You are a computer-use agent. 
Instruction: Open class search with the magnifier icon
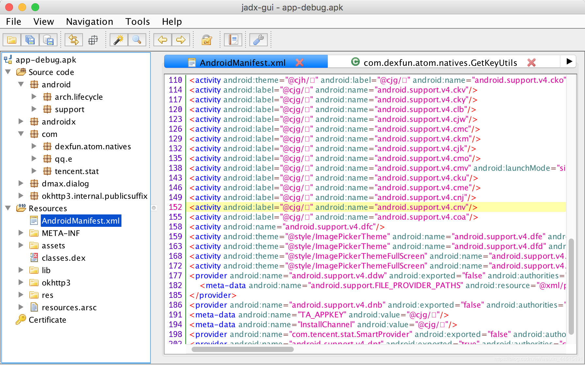pos(137,40)
